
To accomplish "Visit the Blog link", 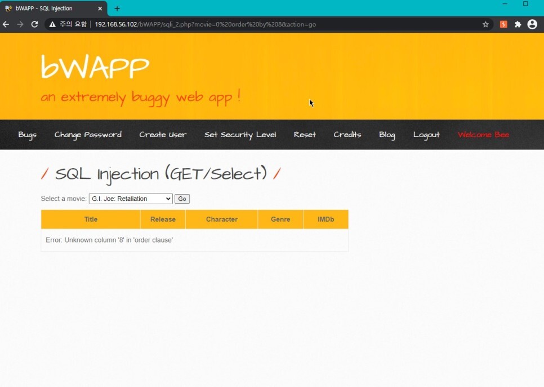I will [387, 135].
